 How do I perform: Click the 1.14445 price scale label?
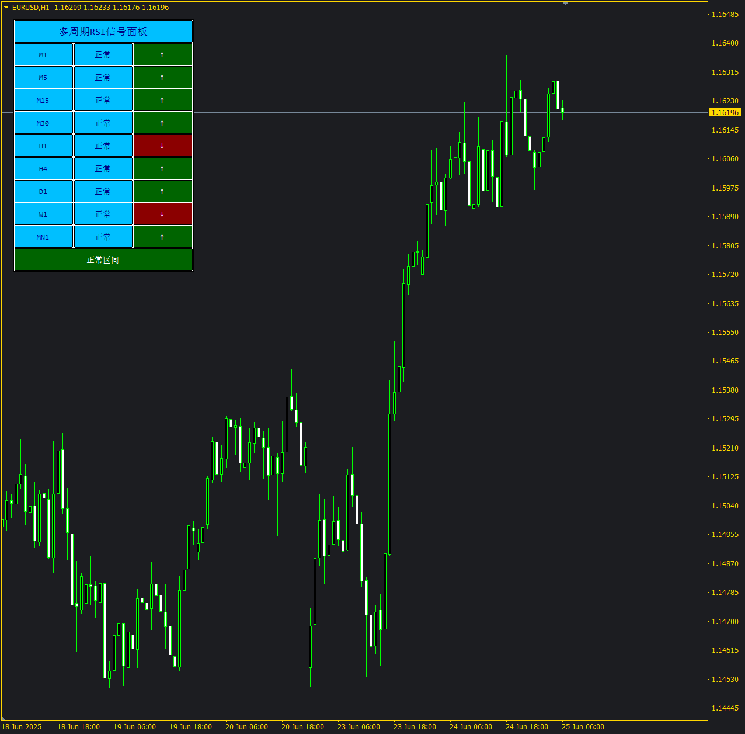coord(725,708)
